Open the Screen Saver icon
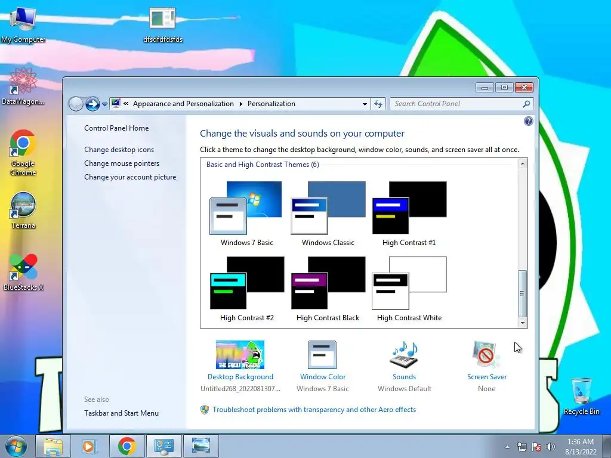This screenshot has width=611, height=458. point(486,355)
